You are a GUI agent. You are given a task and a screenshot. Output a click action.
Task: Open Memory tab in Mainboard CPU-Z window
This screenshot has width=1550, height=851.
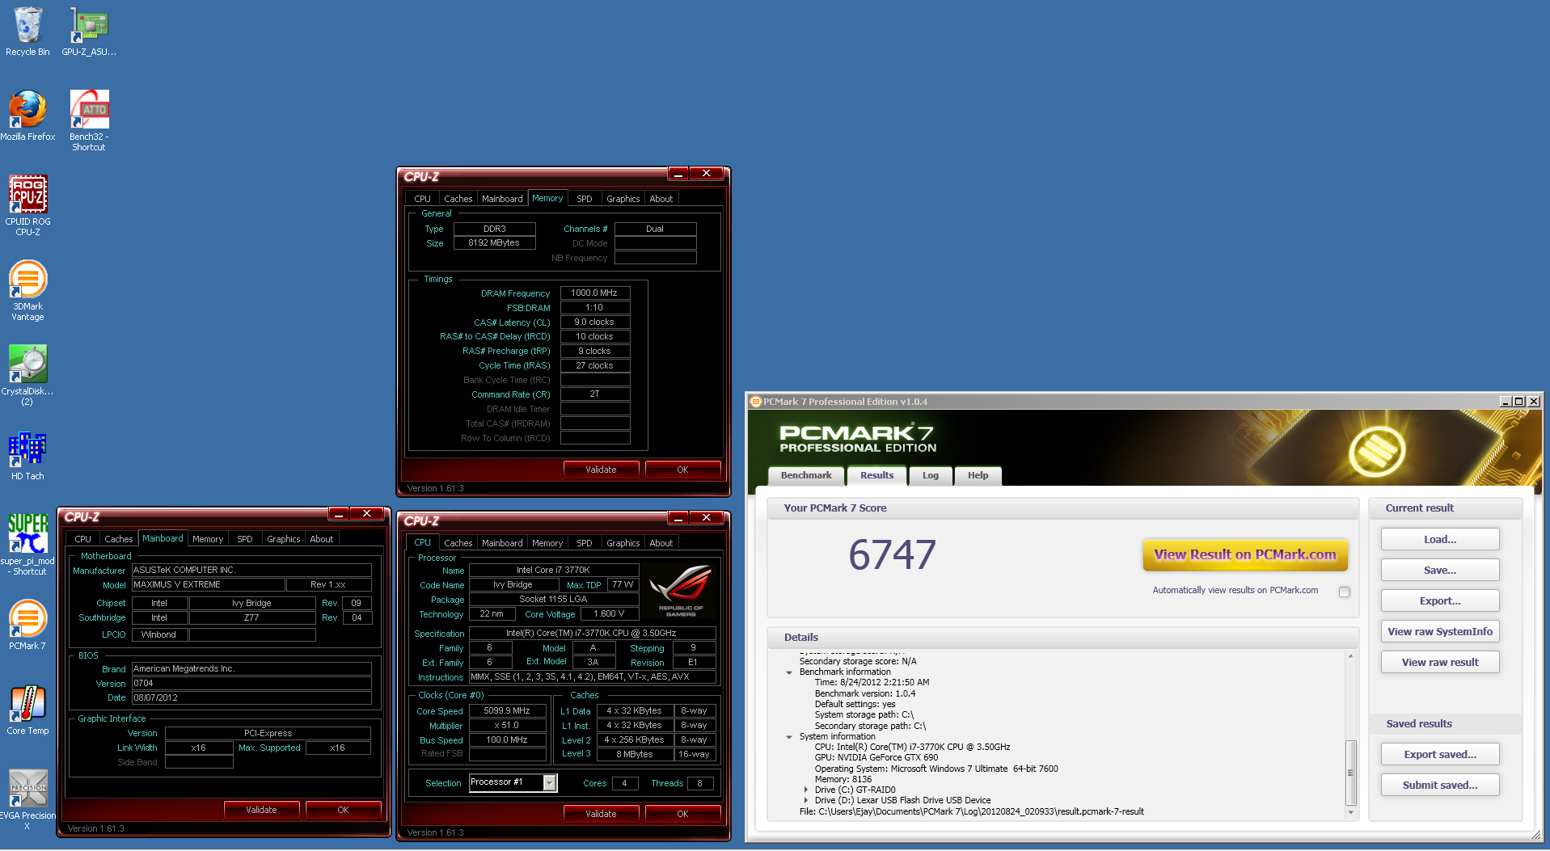click(x=208, y=539)
